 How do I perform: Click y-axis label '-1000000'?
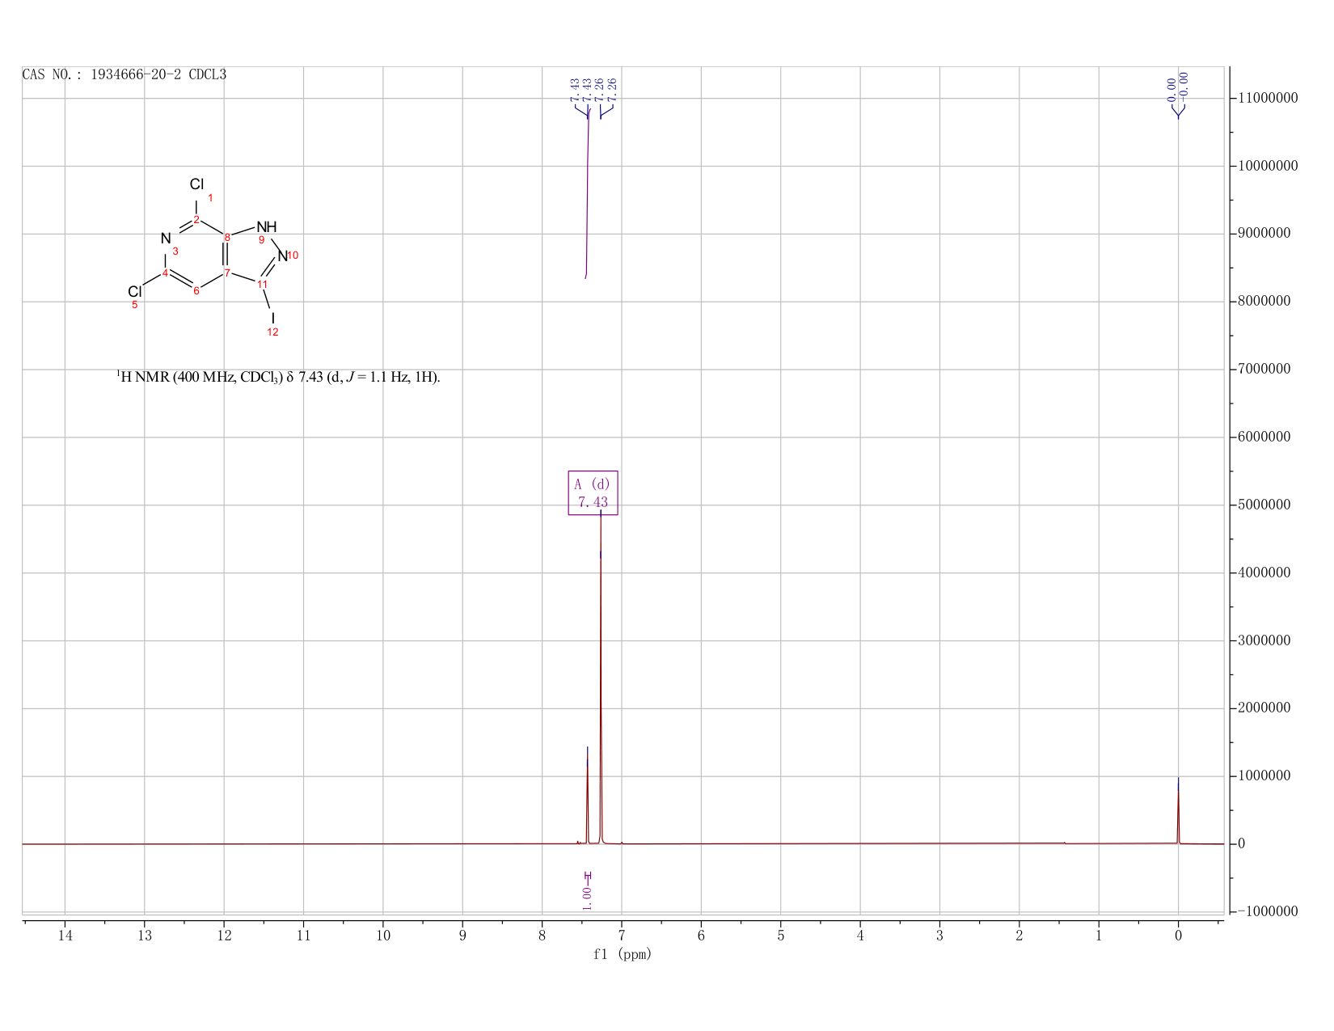[1267, 912]
